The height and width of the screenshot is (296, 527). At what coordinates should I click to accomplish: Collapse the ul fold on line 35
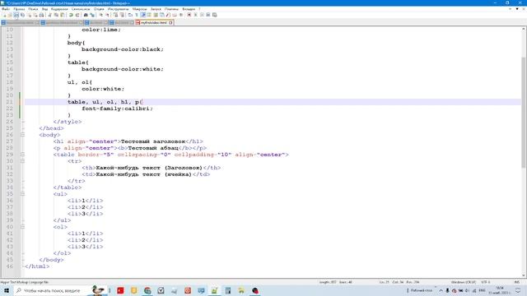tap(22, 194)
